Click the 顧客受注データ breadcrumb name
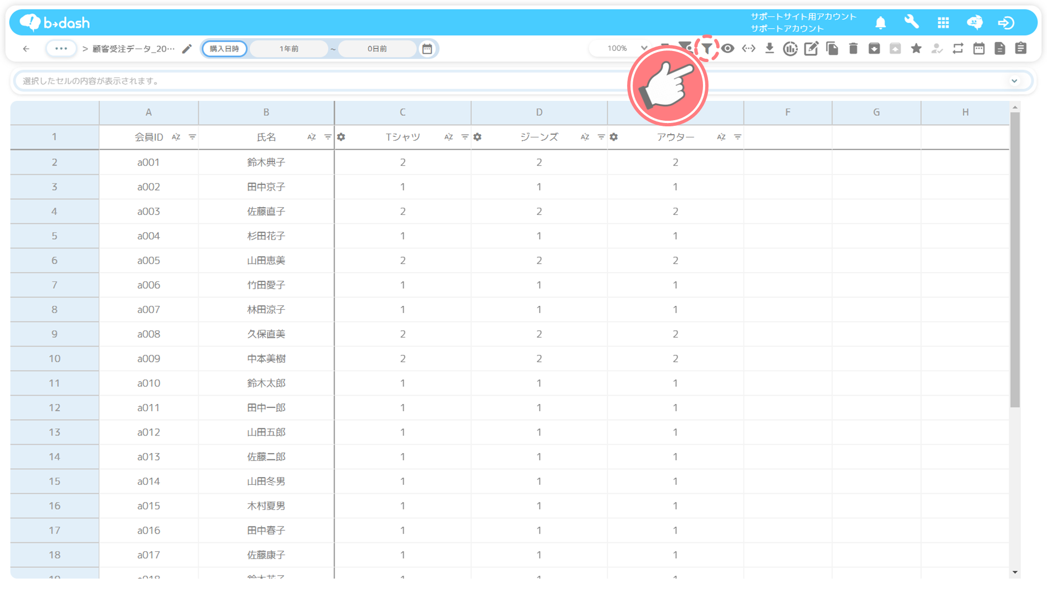This screenshot has height=589, width=1047. [134, 49]
